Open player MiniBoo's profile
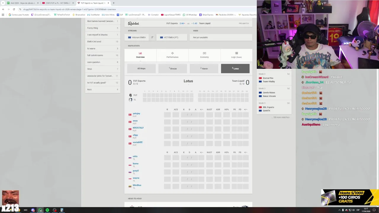The width and height of the screenshot is (379, 213). pyautogui.click(x=137, y=185)
